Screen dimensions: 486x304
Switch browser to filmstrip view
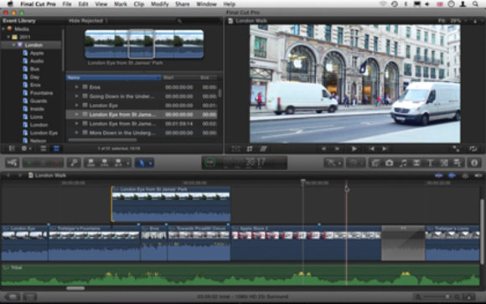click(x=44, y=148)
